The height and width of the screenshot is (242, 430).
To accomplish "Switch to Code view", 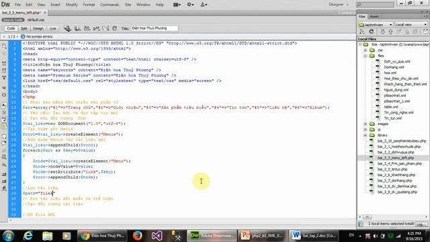I will [11, 28].
